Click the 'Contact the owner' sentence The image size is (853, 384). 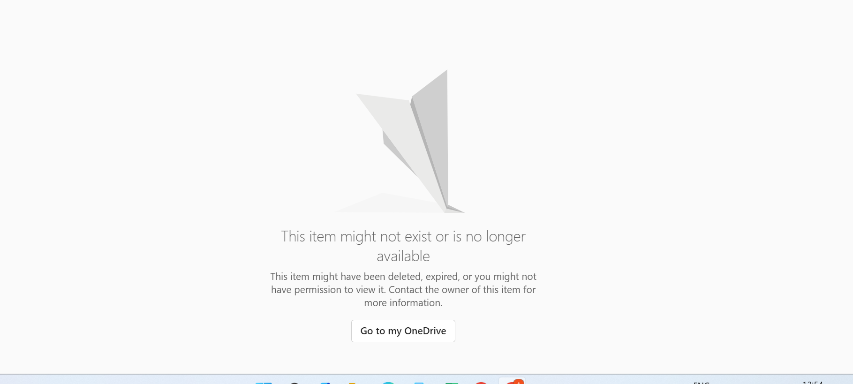click(x=462, y=290)
